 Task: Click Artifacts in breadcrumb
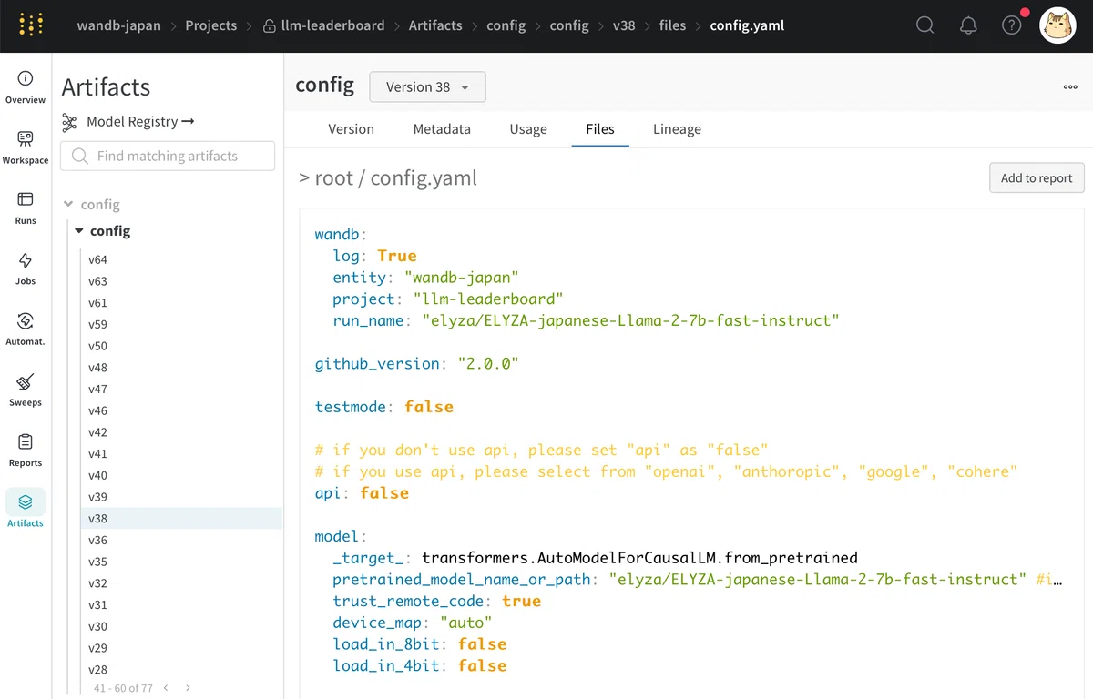435,25
